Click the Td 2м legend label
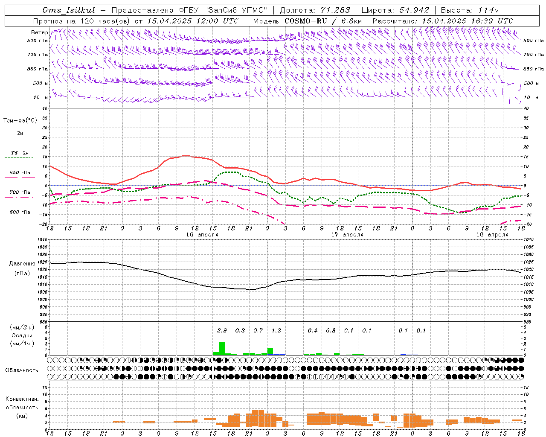Image resolution: width=546 pixels, height=437 pixels. [20, 153]
